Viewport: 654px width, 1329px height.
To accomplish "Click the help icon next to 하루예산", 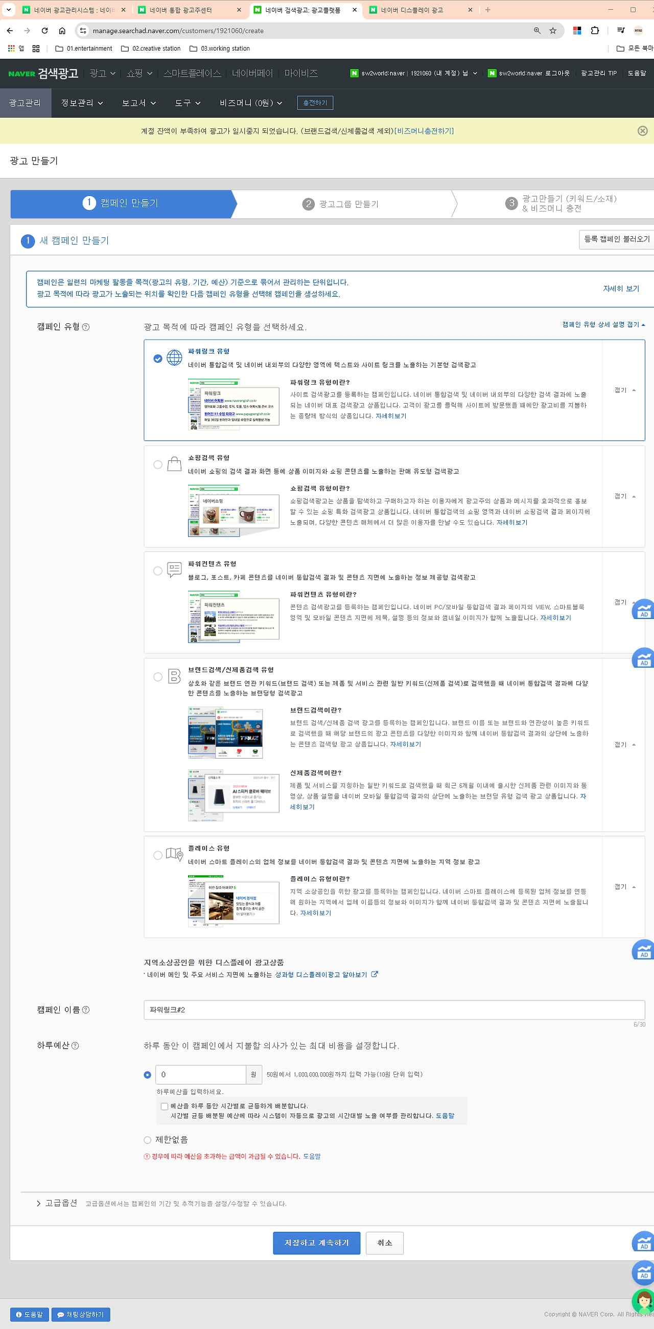I will 75,1046.
